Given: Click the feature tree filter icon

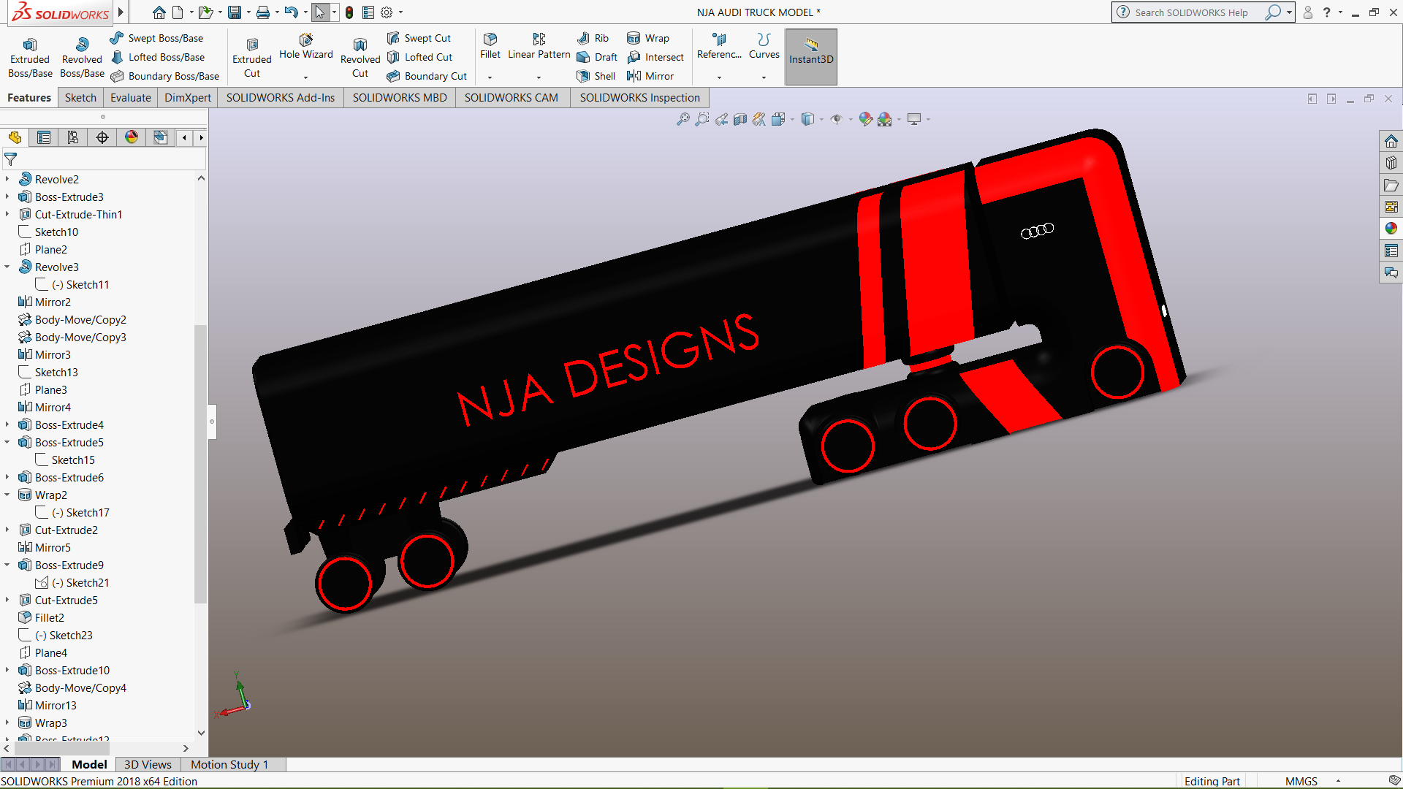Looking at the screenshot, I should pyautogui.click(x=11, y=159).
